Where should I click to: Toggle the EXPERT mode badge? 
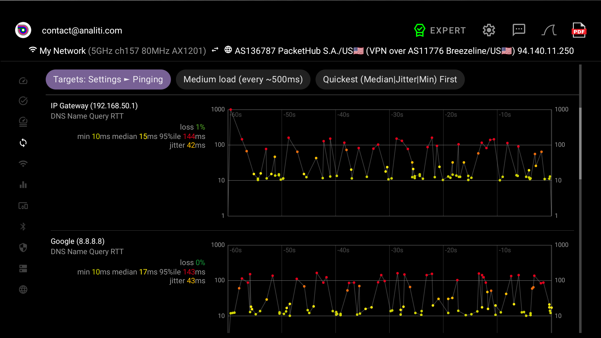pyautogui.click(x=440, y=30)
